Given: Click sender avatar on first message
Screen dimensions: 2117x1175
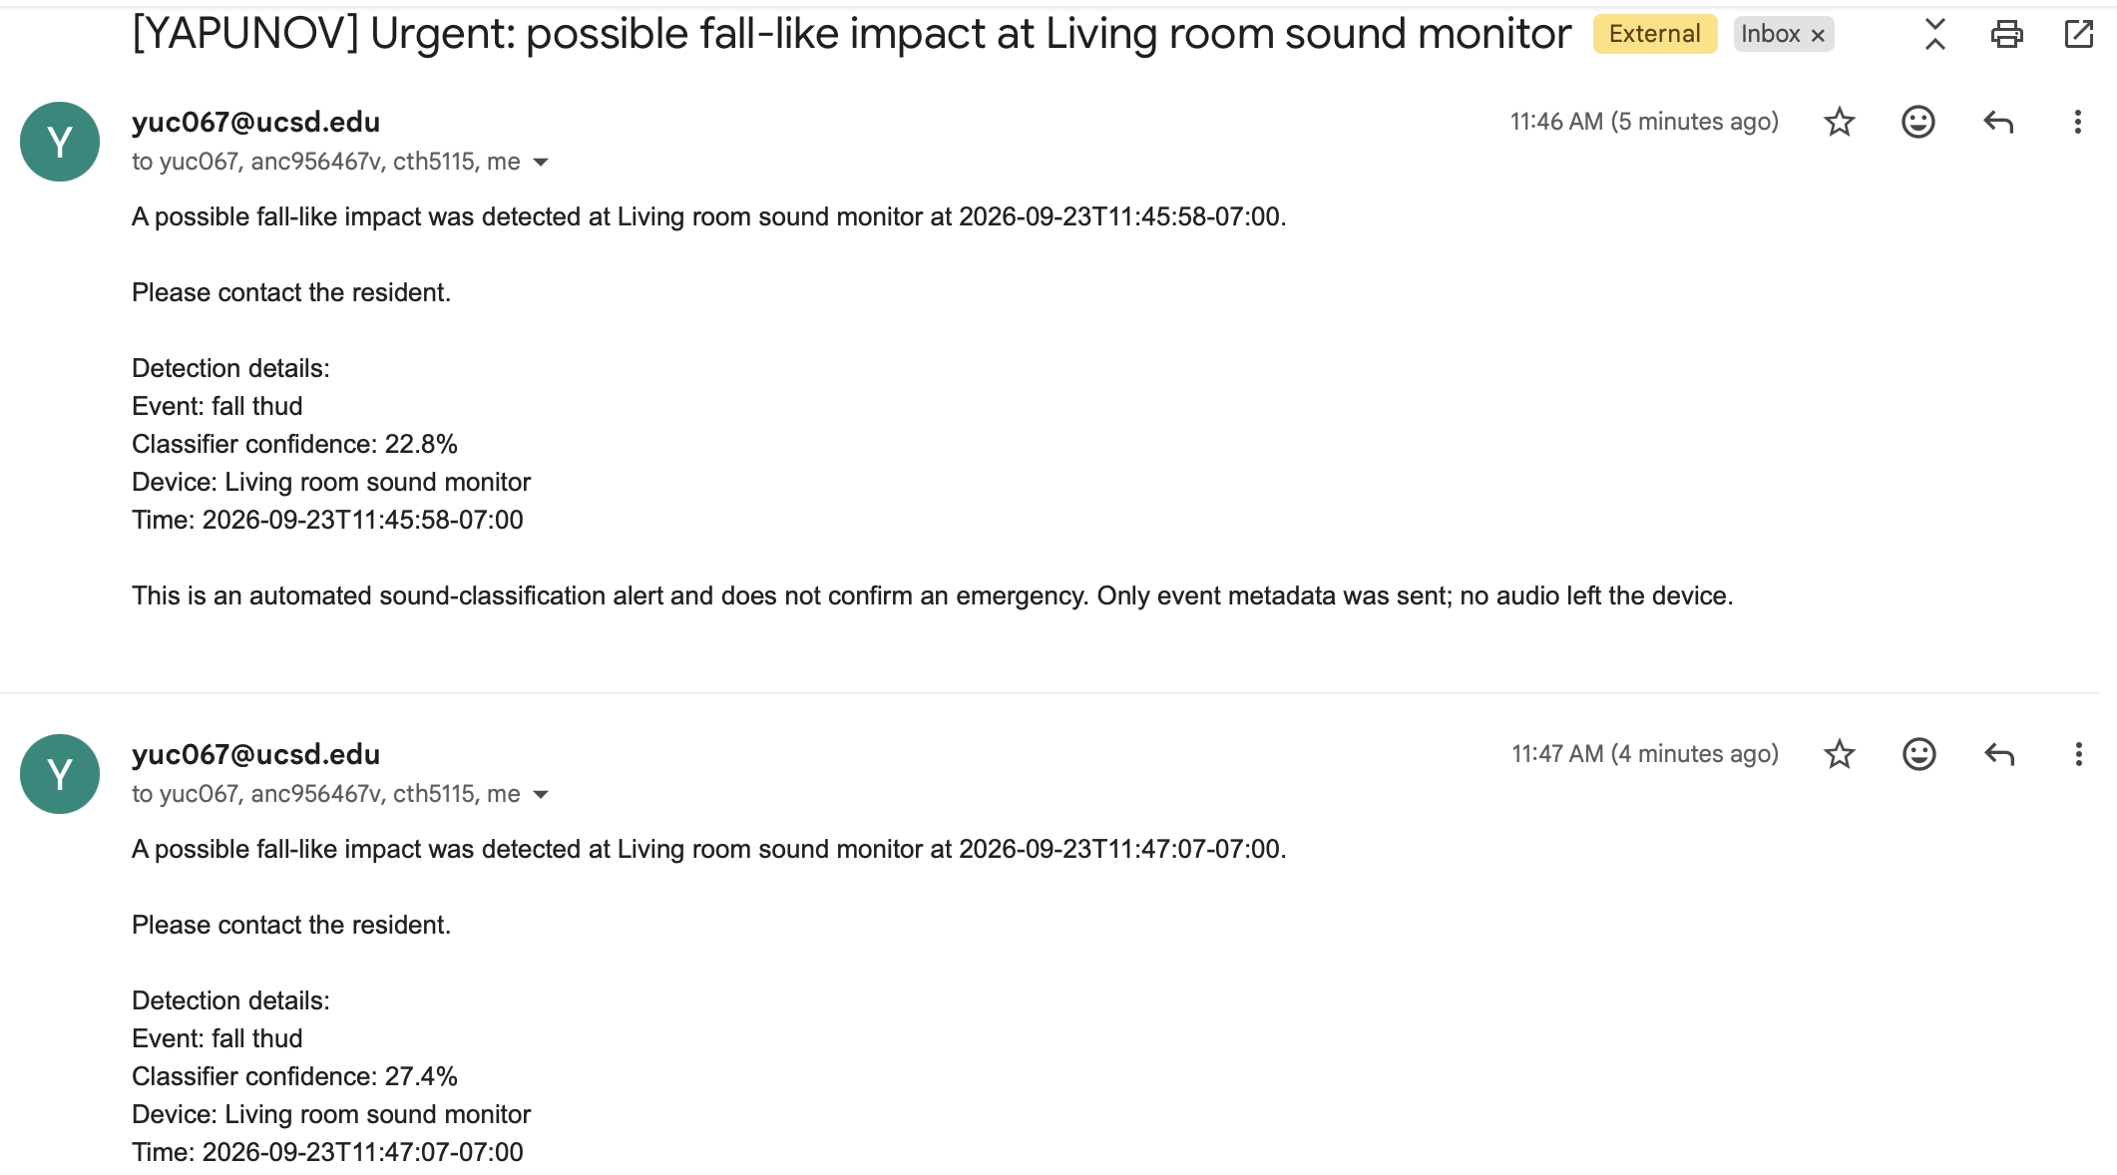Looking at the screenshot, I should click(60, 142).
